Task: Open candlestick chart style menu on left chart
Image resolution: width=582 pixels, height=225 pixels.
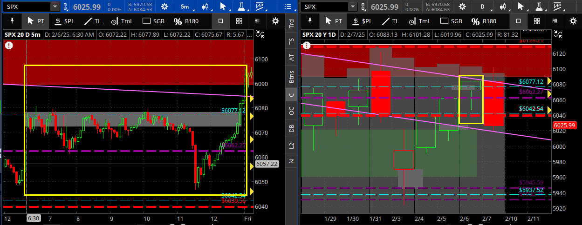Action: [204, 7]
